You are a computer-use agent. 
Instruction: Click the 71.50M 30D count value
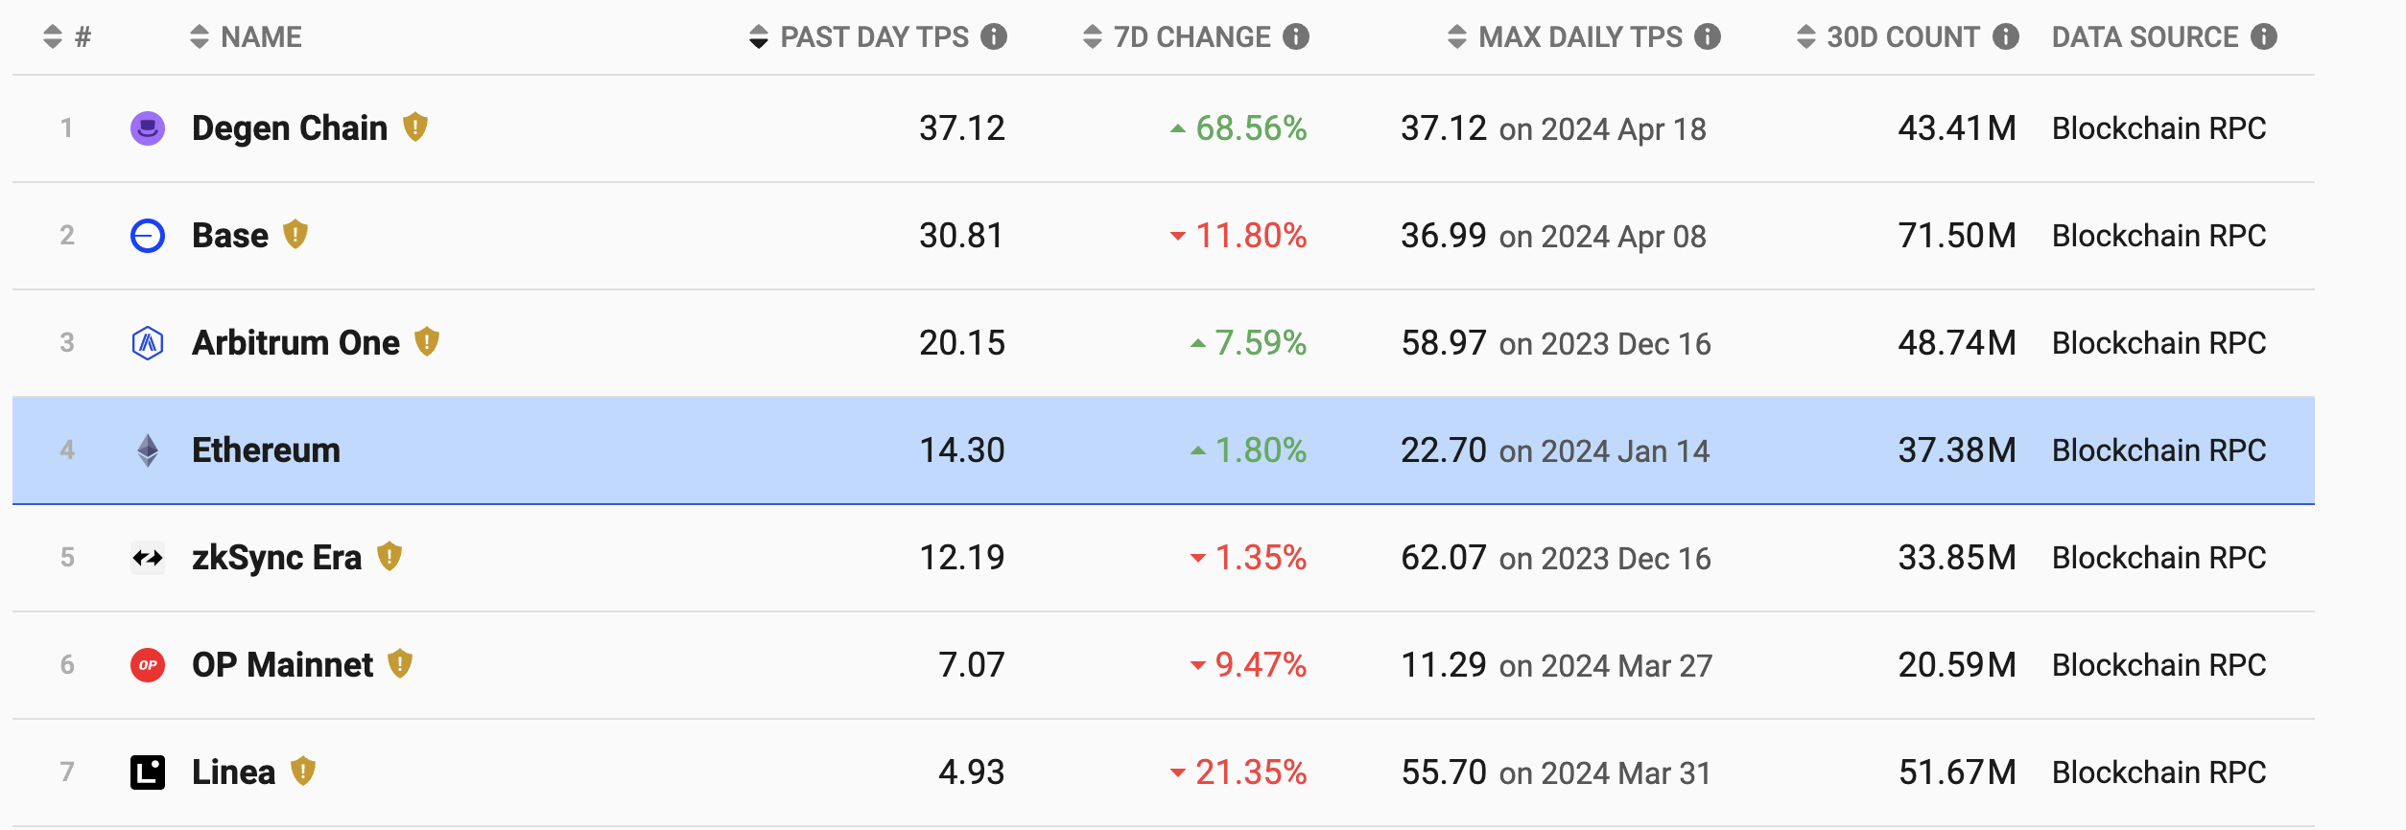click(1957, 236)
